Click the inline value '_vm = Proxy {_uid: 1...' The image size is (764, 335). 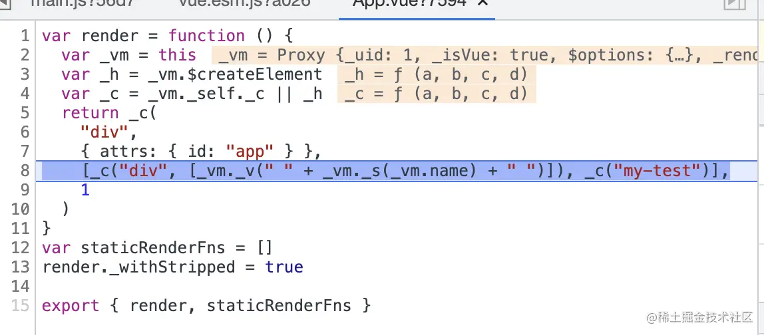(484, 56)
